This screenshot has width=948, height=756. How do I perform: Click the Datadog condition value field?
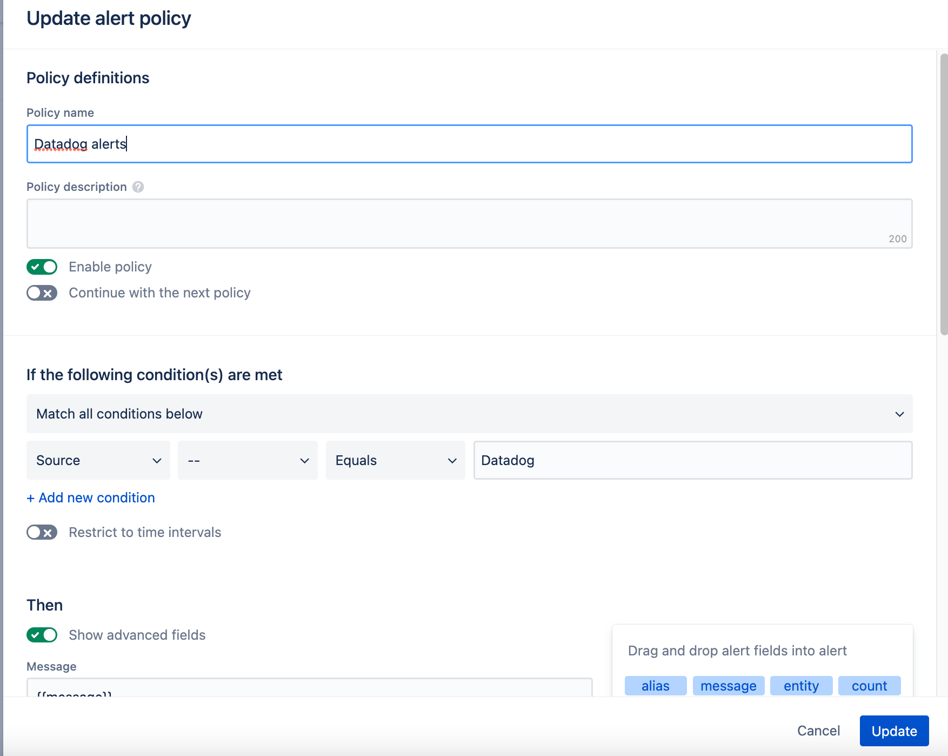693,460
